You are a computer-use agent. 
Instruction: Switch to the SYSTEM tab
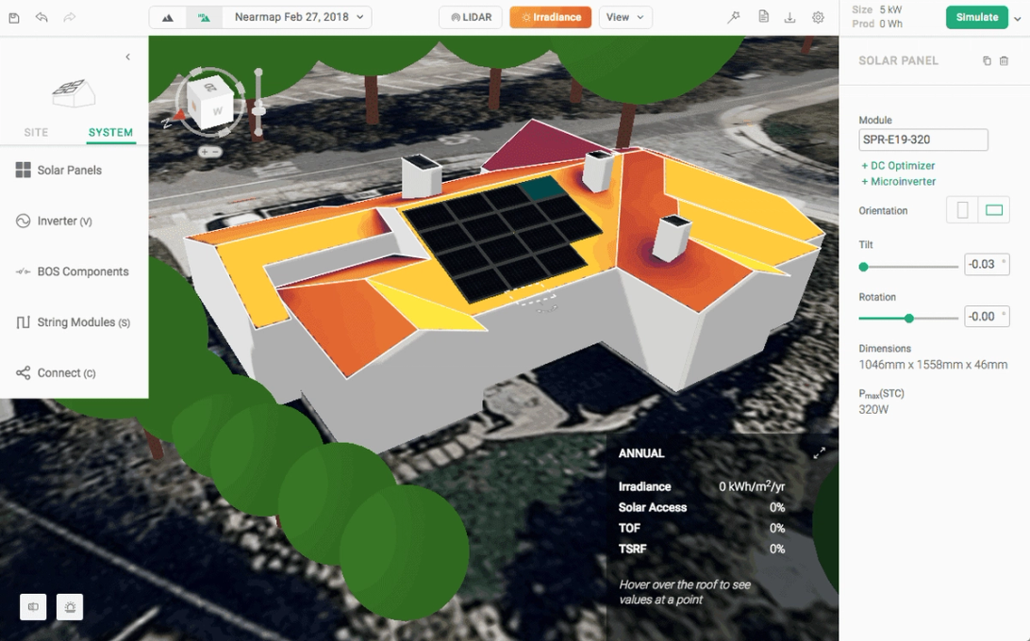pos(110,132)
